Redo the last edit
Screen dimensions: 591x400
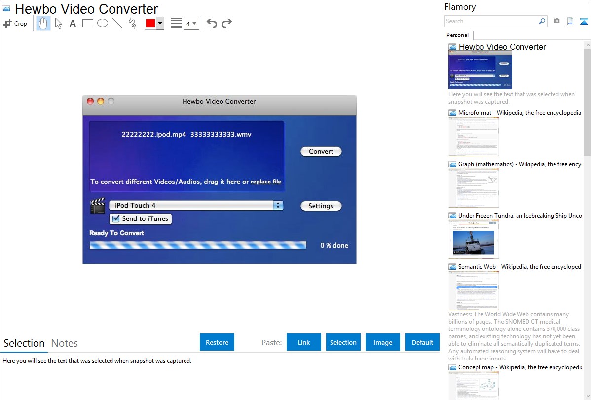(226, 23)
